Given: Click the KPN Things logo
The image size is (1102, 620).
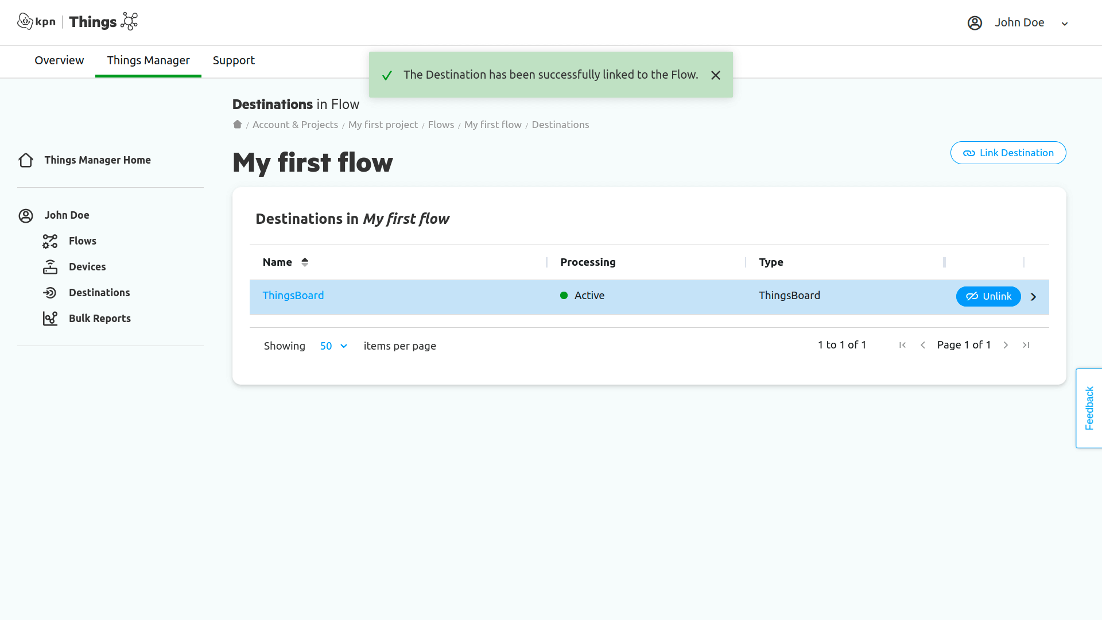Looking at the screenshot, I should (77, 22).
